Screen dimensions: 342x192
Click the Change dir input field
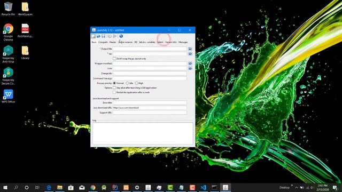[150, 74]
